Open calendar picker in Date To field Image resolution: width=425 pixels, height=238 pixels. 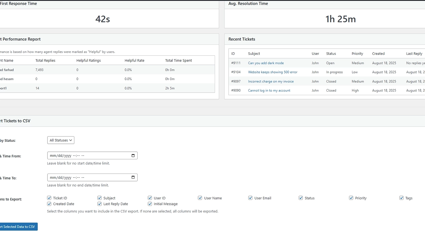[133, 178]
